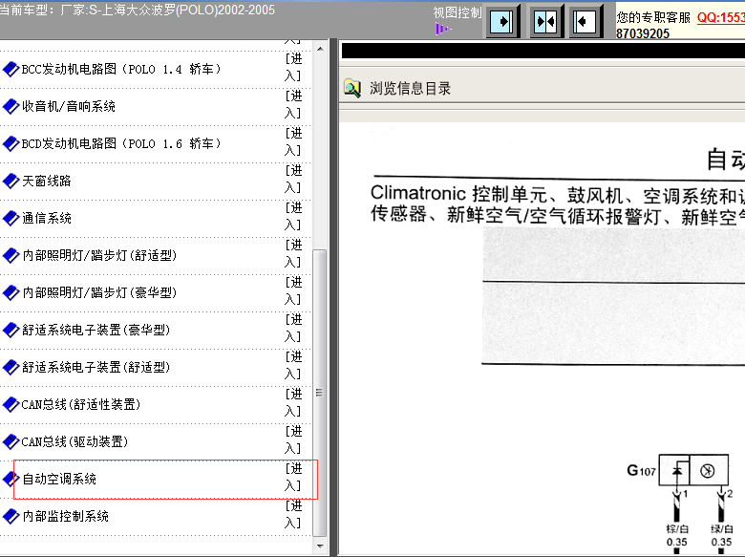Image resolution: width=745 pixels, height=557 pixels.
Task: Click the left-arrow view control button
Action: coord(584,21)
